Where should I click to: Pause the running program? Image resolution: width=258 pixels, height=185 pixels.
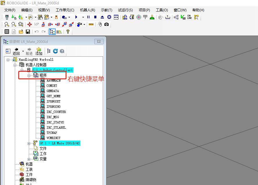pyautogui.click(x=88, y=17)
